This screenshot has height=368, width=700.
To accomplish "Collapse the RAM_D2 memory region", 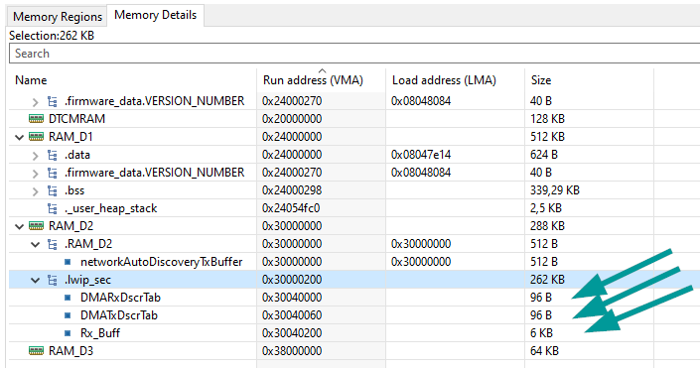I will pos(19,226).
